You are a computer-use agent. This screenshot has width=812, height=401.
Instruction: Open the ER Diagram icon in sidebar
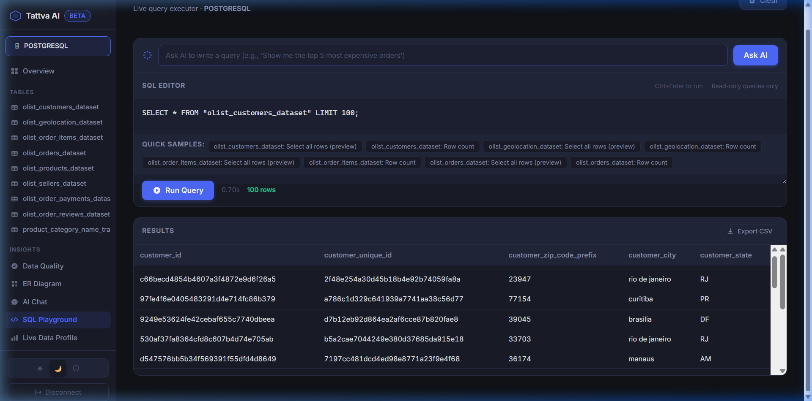[15, 284]
